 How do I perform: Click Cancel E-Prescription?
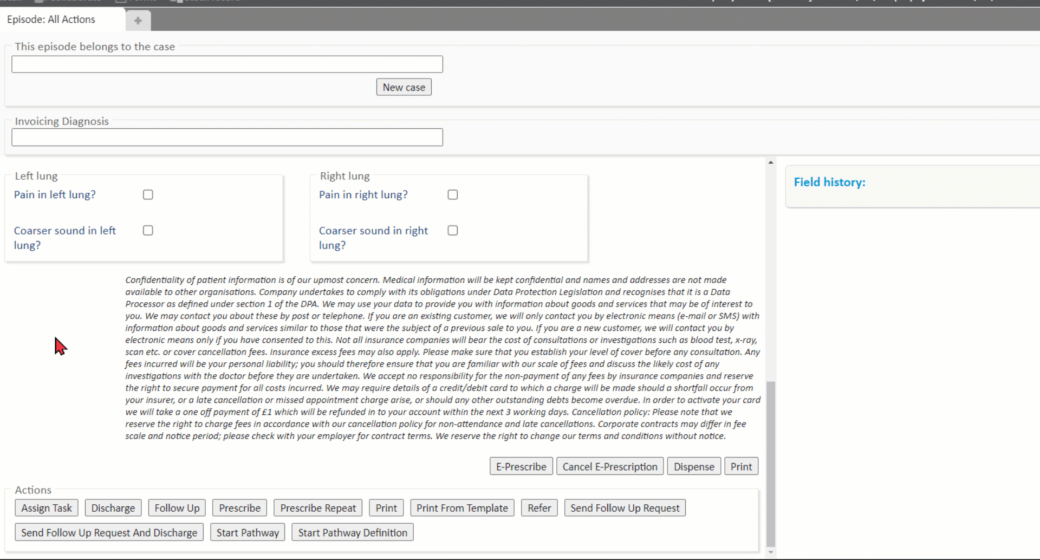pos(609,466)
